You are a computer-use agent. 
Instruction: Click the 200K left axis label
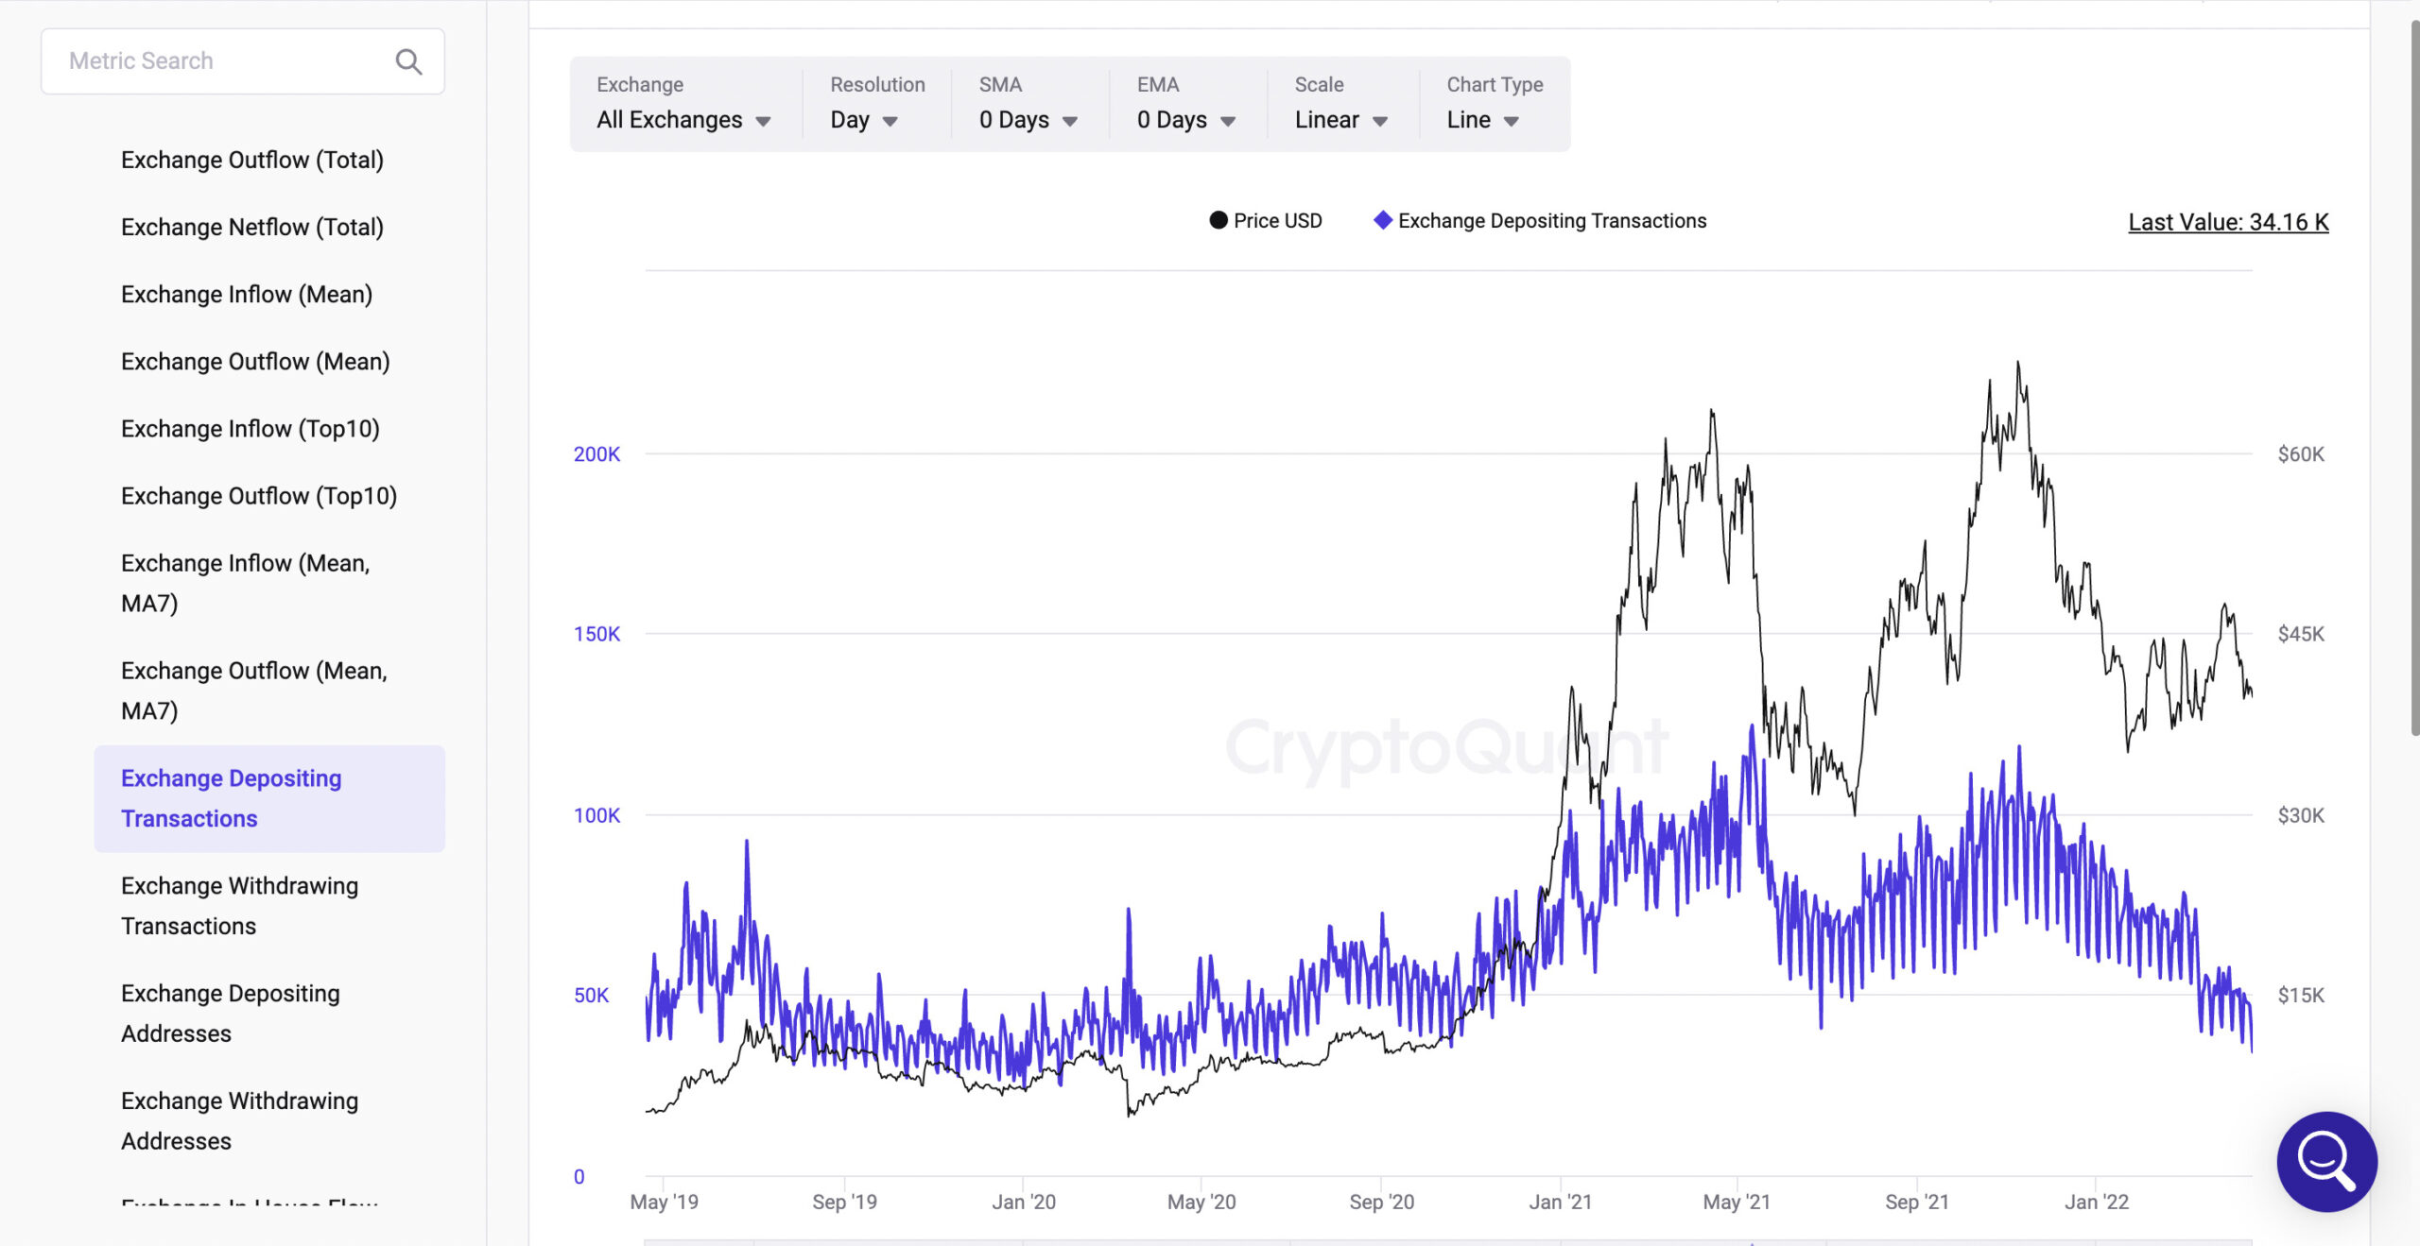pyautogui.click(x=597, y=454)
